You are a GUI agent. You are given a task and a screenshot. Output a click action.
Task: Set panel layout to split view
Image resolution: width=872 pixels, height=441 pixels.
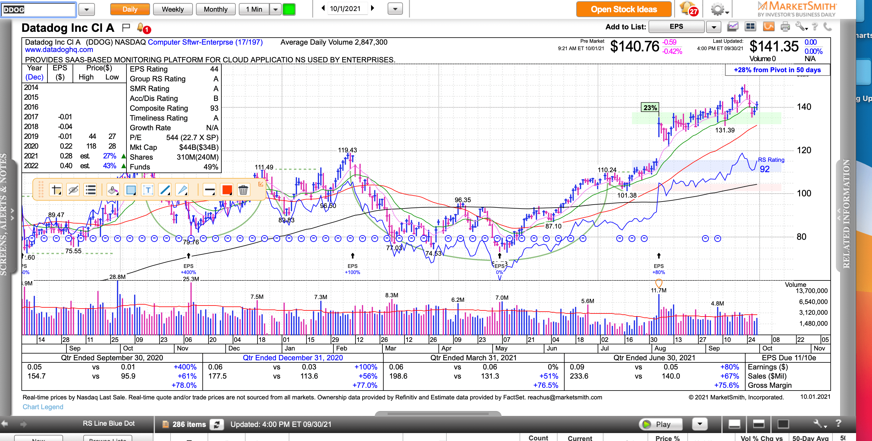click(x=758, y=424)
